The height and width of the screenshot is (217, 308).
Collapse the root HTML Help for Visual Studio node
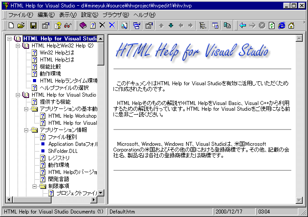point(9,39)
